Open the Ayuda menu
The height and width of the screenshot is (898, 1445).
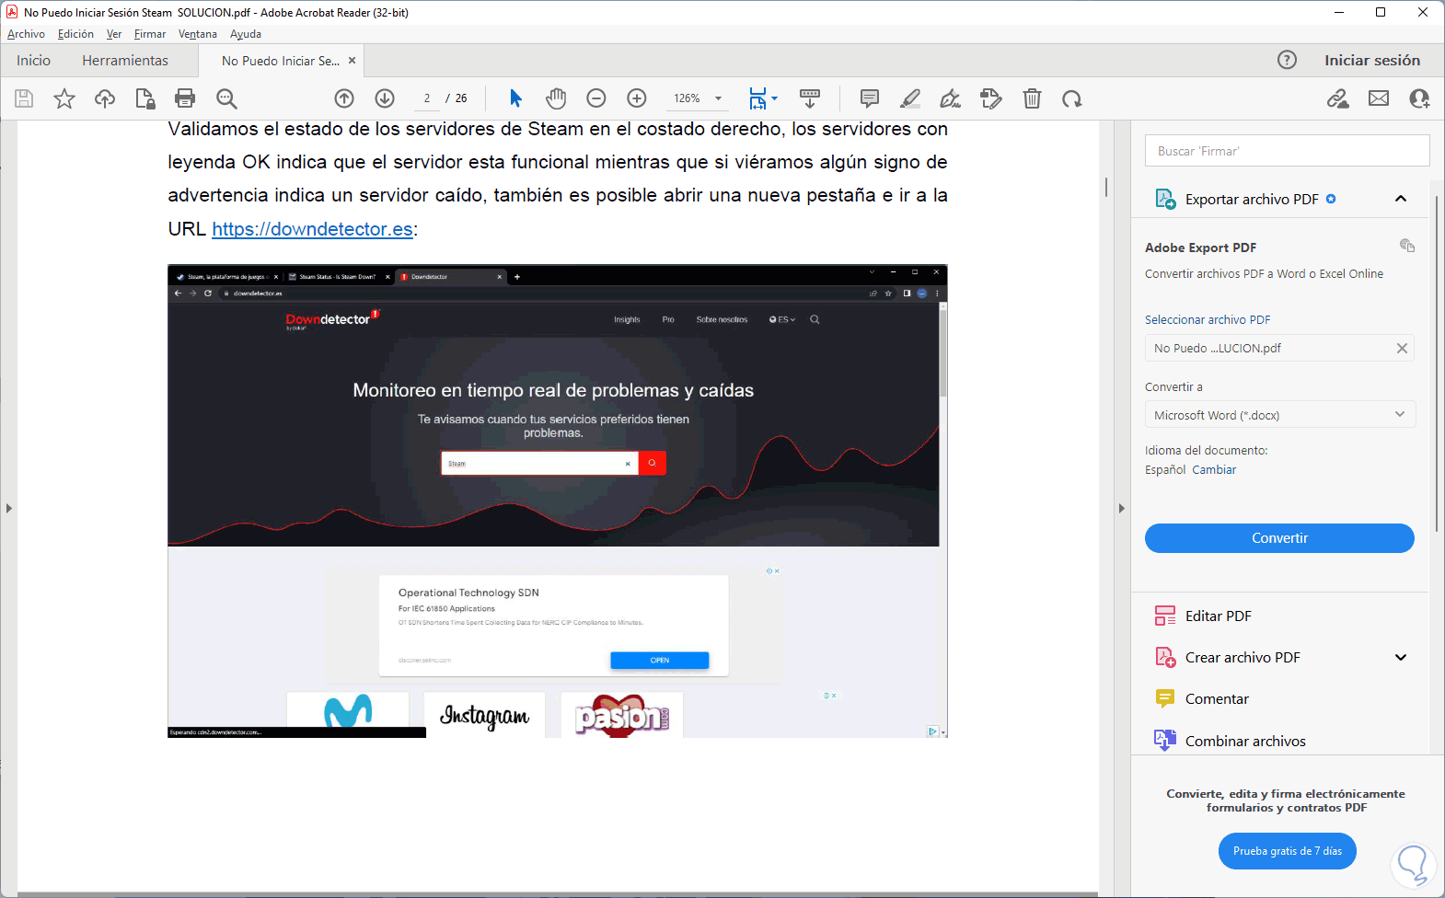tap(246, 34)
